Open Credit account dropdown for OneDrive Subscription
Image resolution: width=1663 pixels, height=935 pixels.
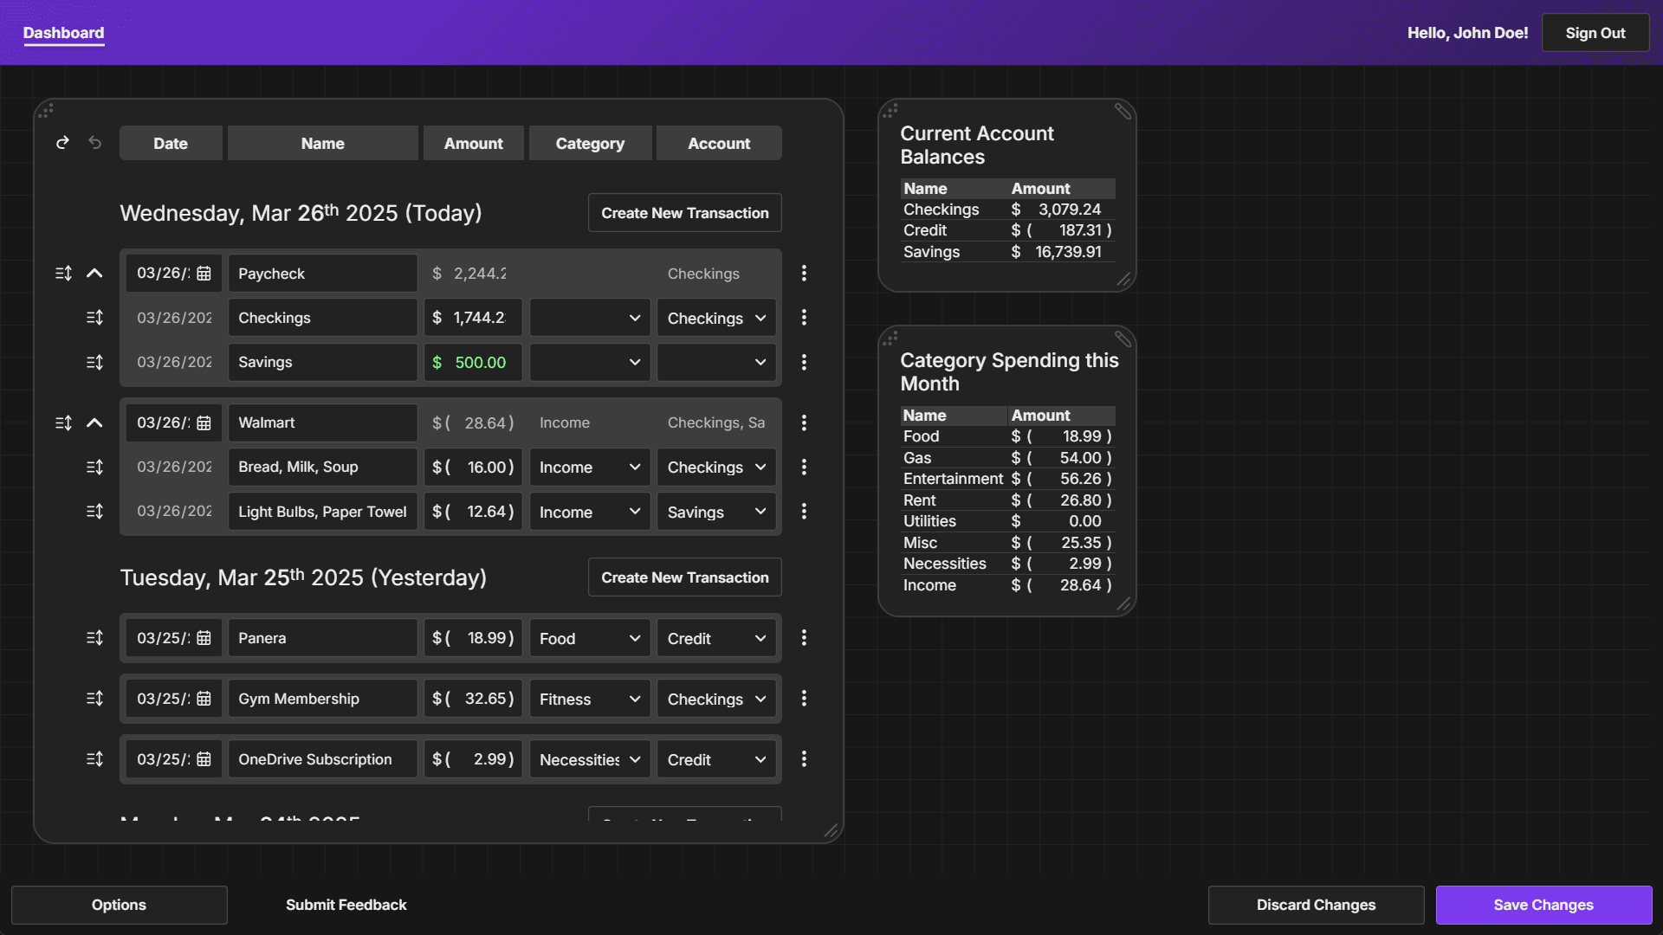pyautogui.click(x=716, y=759)
